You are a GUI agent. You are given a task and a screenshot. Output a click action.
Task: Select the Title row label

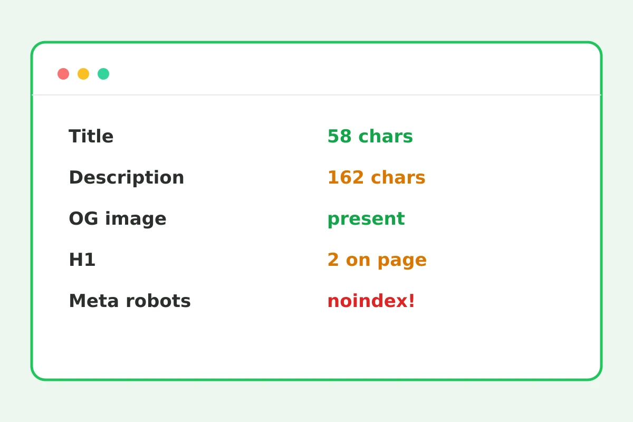point(91,137)
